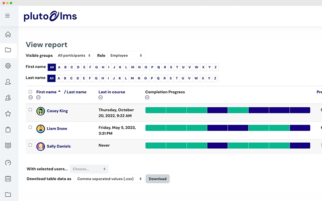The height and width of the screenshot is (201, 322).
Task: Open the dashboard gauge icon in sidebar
Action: point(8,162)
